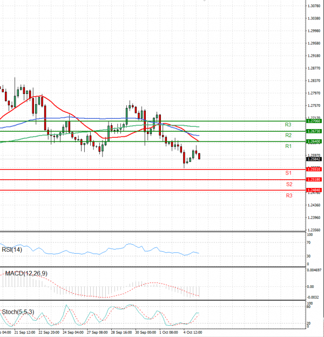Viewport: 324px width, 337px height.
Task: Click the green R1 resistance label
Action: pyautogui.click(x=288, y=146)
